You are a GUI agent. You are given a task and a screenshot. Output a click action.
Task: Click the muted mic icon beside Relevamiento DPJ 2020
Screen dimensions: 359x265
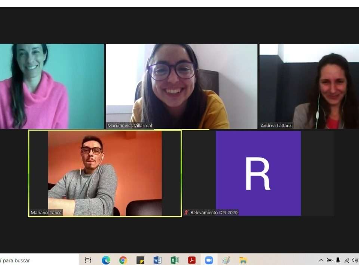(186, 212)
